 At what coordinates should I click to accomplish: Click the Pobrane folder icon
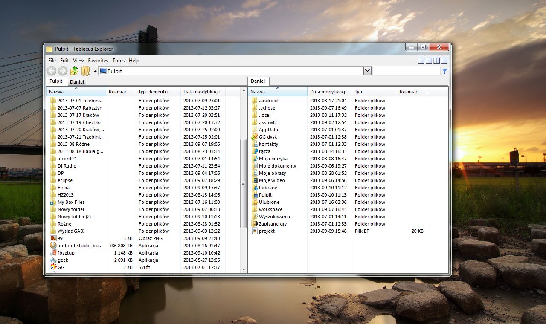255,188
